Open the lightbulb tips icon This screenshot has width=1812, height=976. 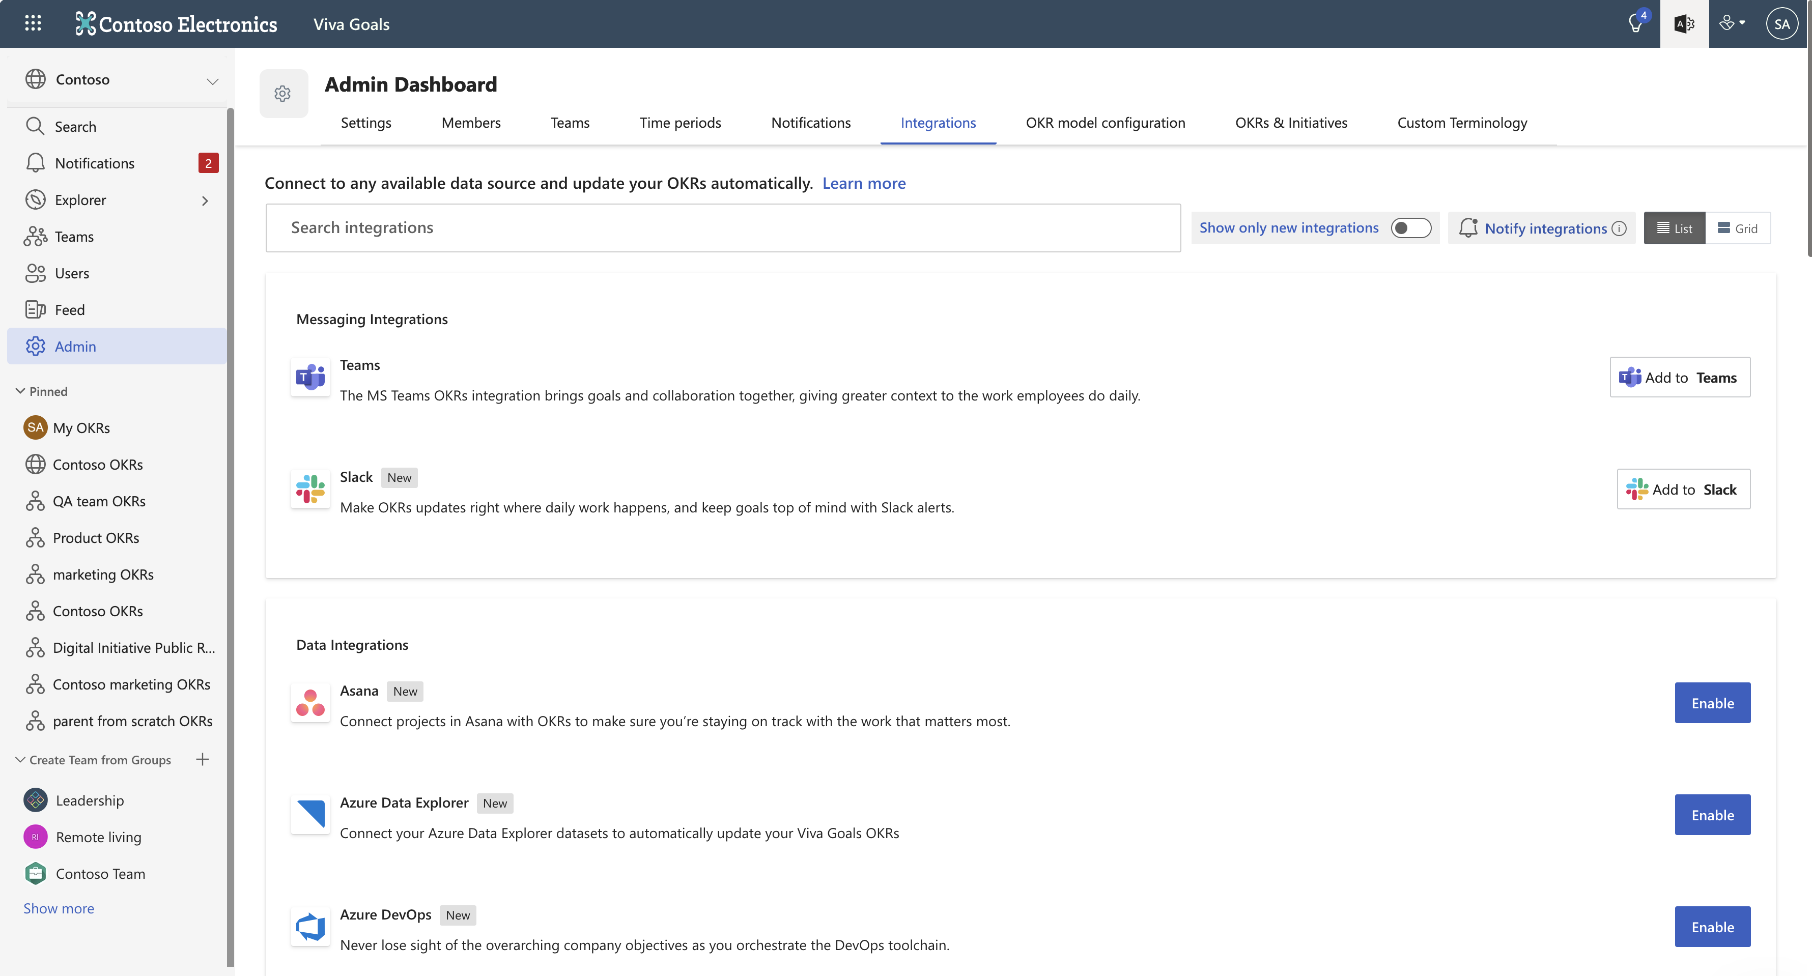(1635, 24)
